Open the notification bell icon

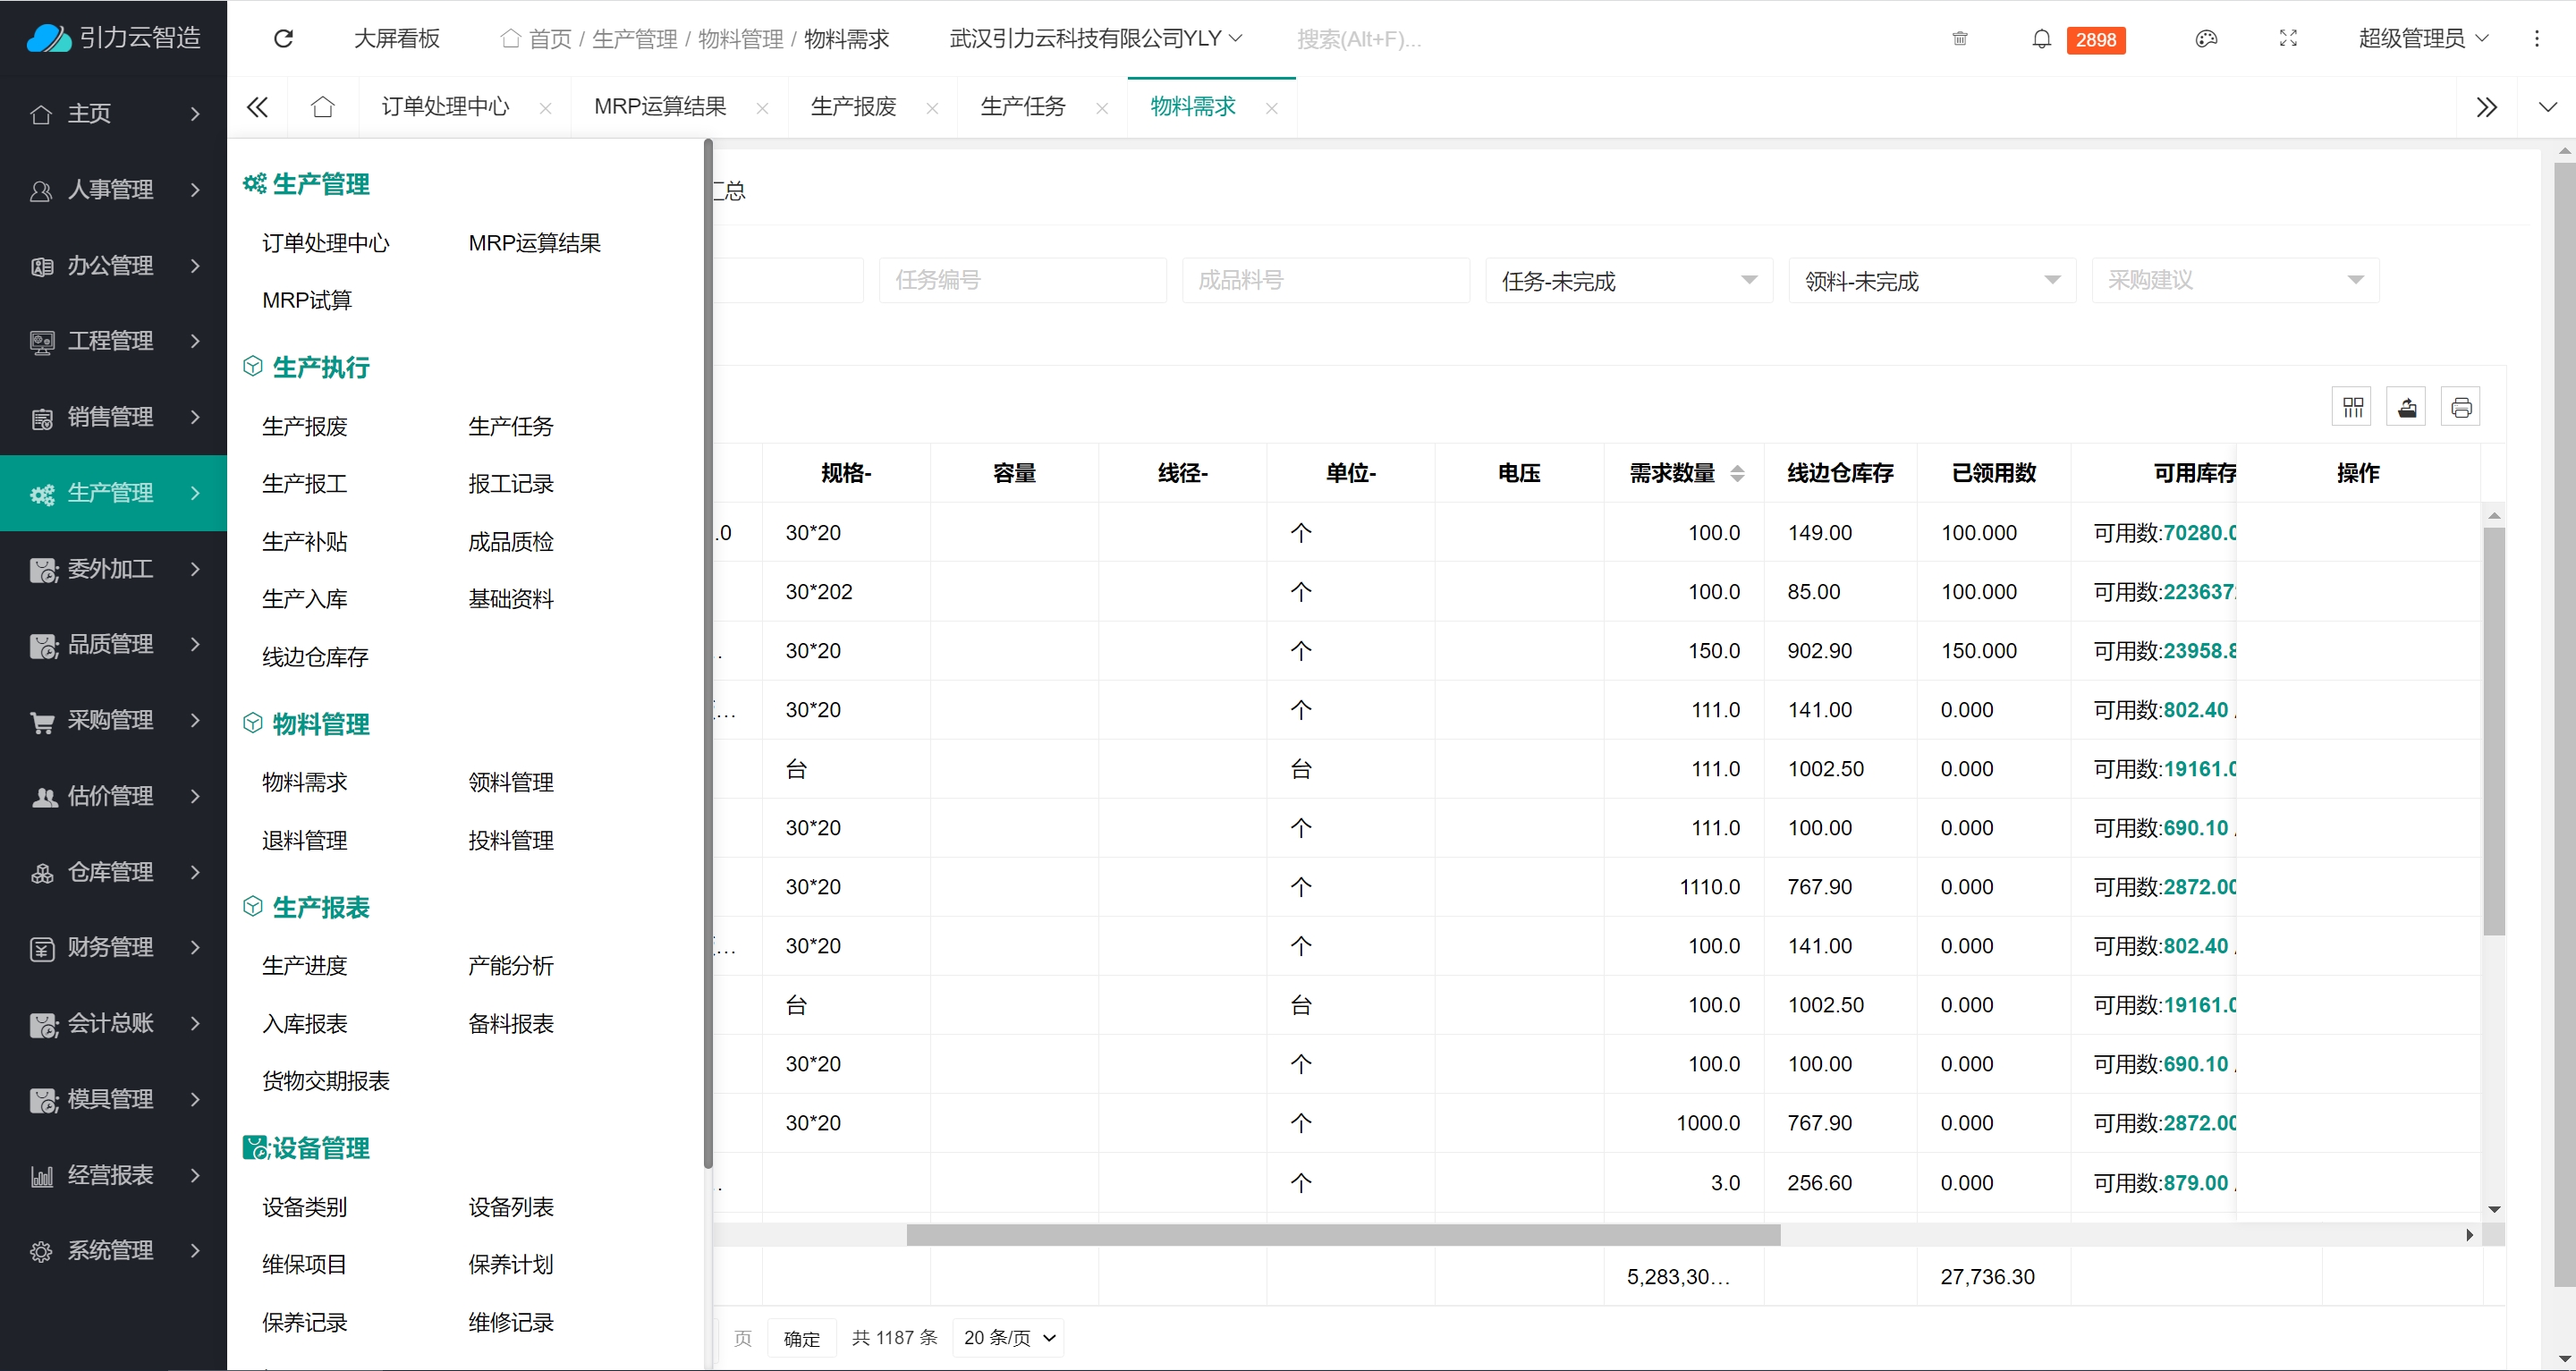2041,39
